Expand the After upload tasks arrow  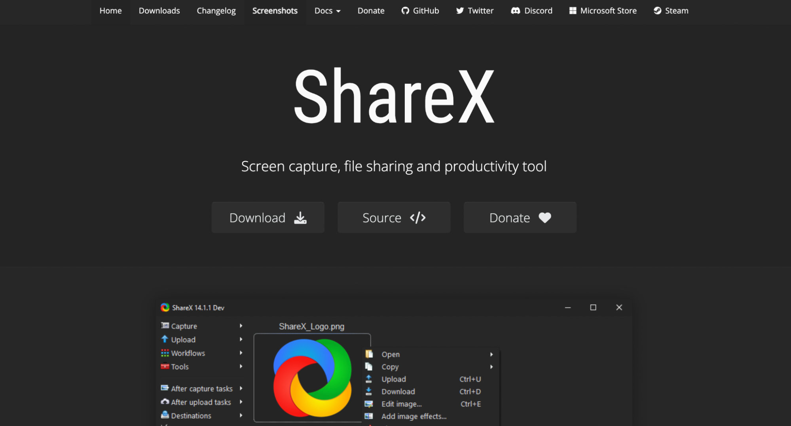[241, 401]
